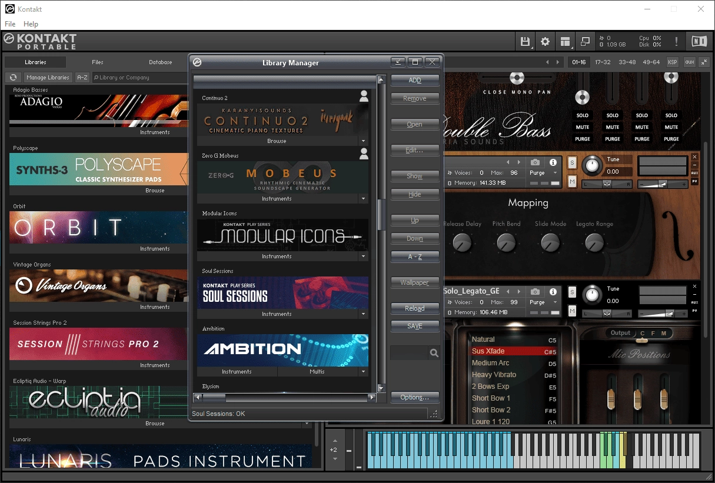
Task: Click the NI logo in header
Action: pos(699,41)
